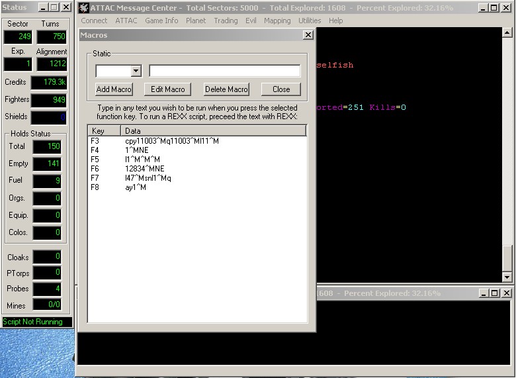The height and width of the screenshot is (378, 516).
Task: Click the Close button in Macros dialog
Action: 280,89
